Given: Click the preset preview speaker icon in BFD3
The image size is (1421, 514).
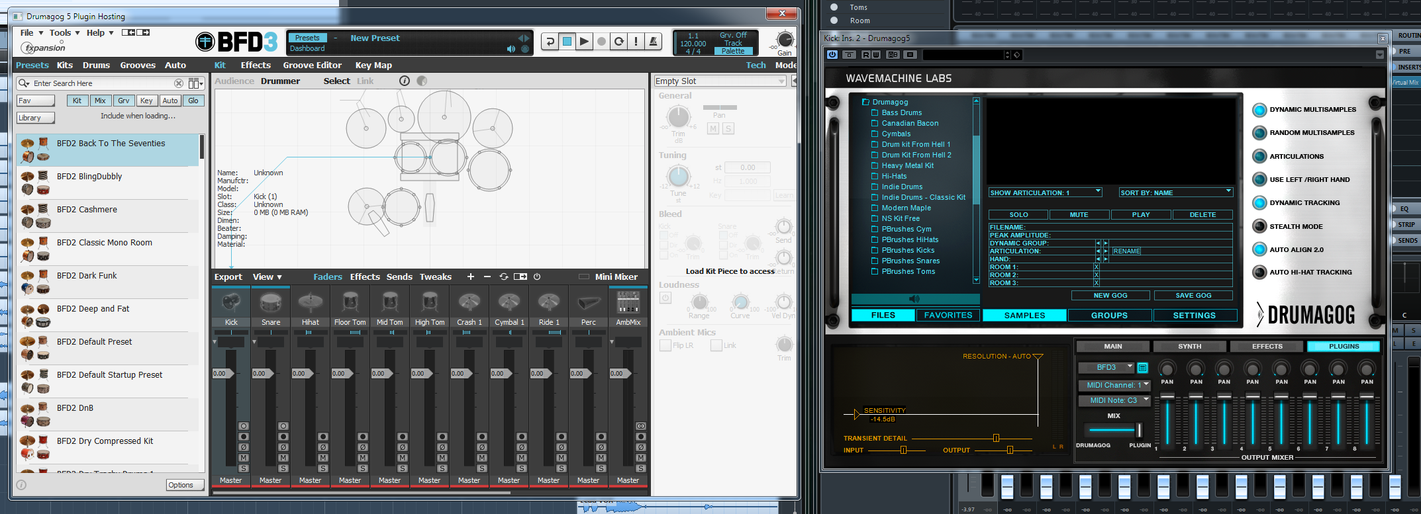Looking at the screenshot, I should point(511,49).
